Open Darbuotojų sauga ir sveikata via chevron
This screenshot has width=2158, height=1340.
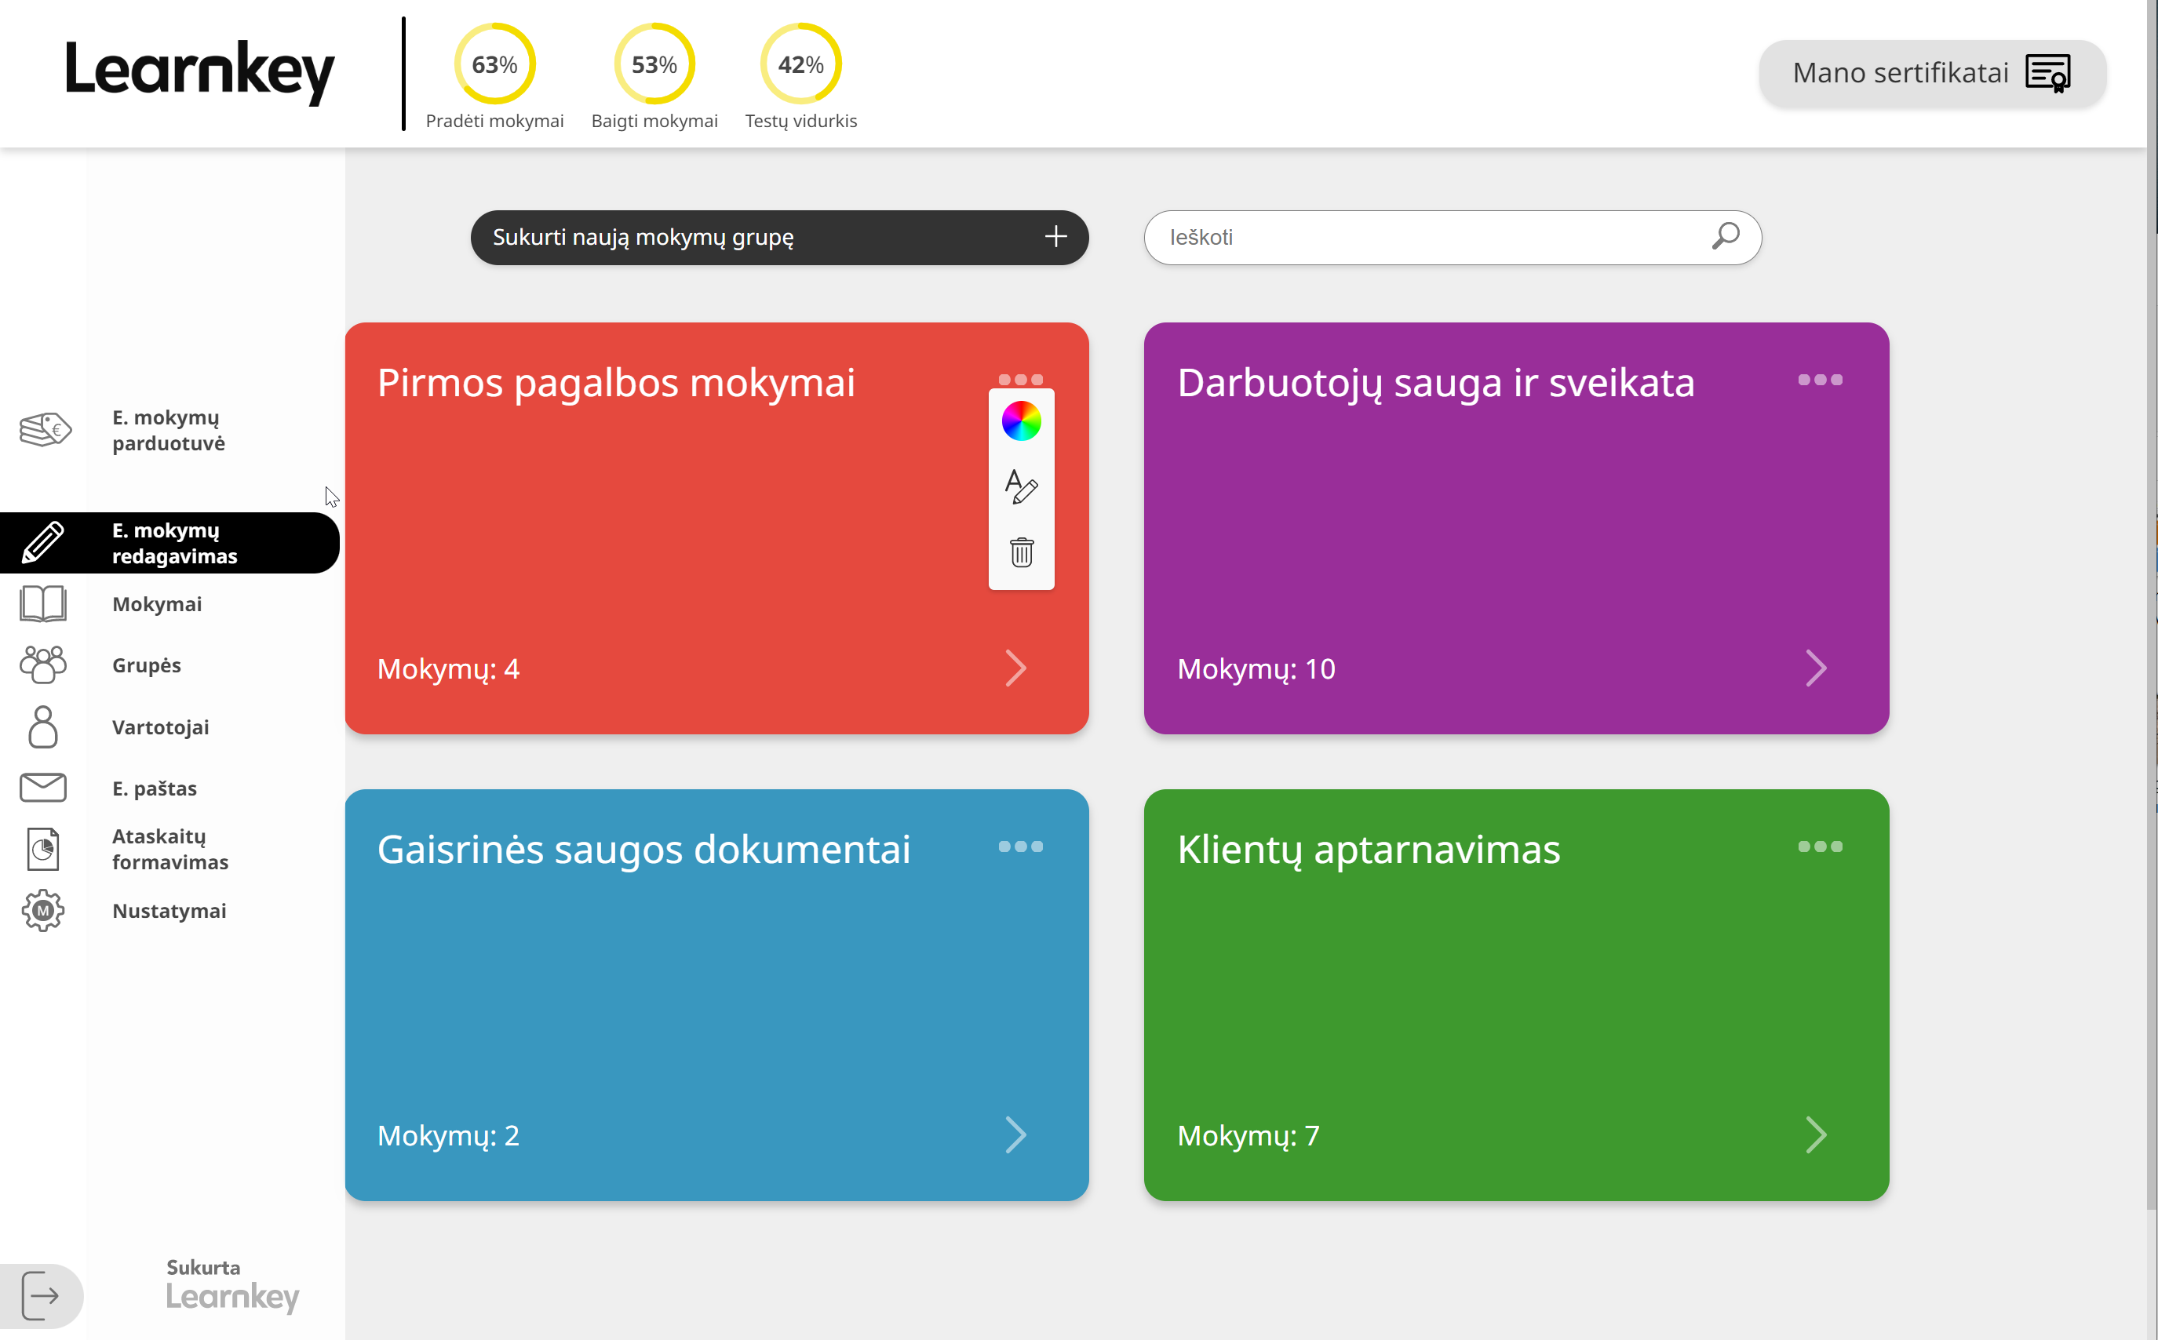(x=1815, y=668)
